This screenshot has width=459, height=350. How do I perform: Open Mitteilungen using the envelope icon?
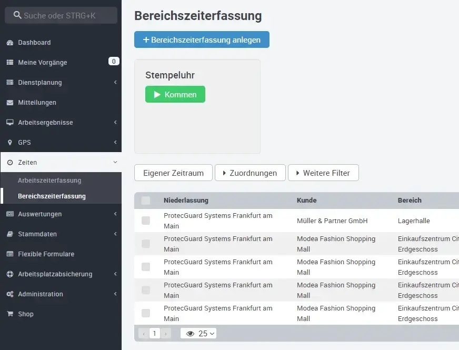9,102
